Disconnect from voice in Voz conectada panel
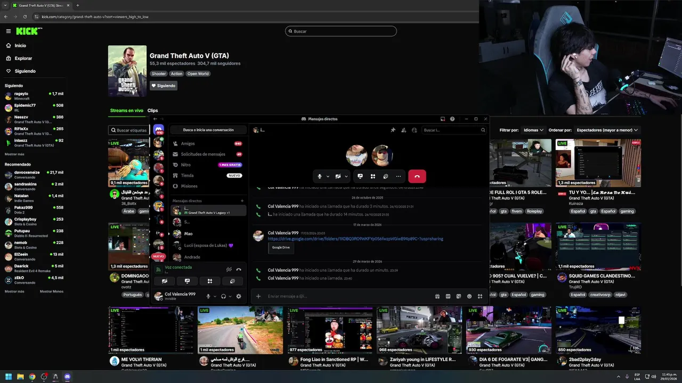Viewport: 682px width, 383px height. [239, 269]
